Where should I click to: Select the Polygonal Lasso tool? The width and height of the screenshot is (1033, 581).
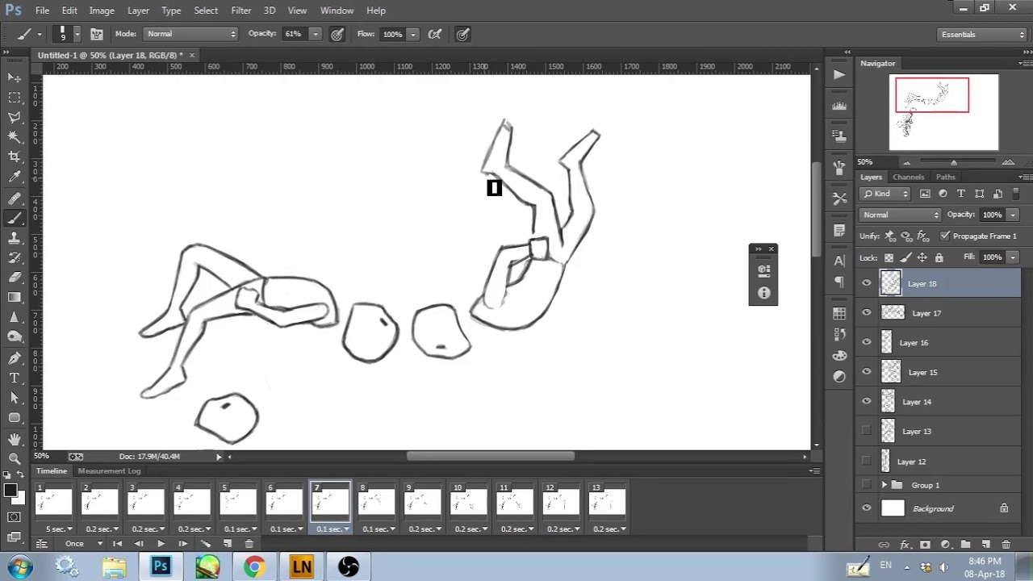[x=15, y=117]
